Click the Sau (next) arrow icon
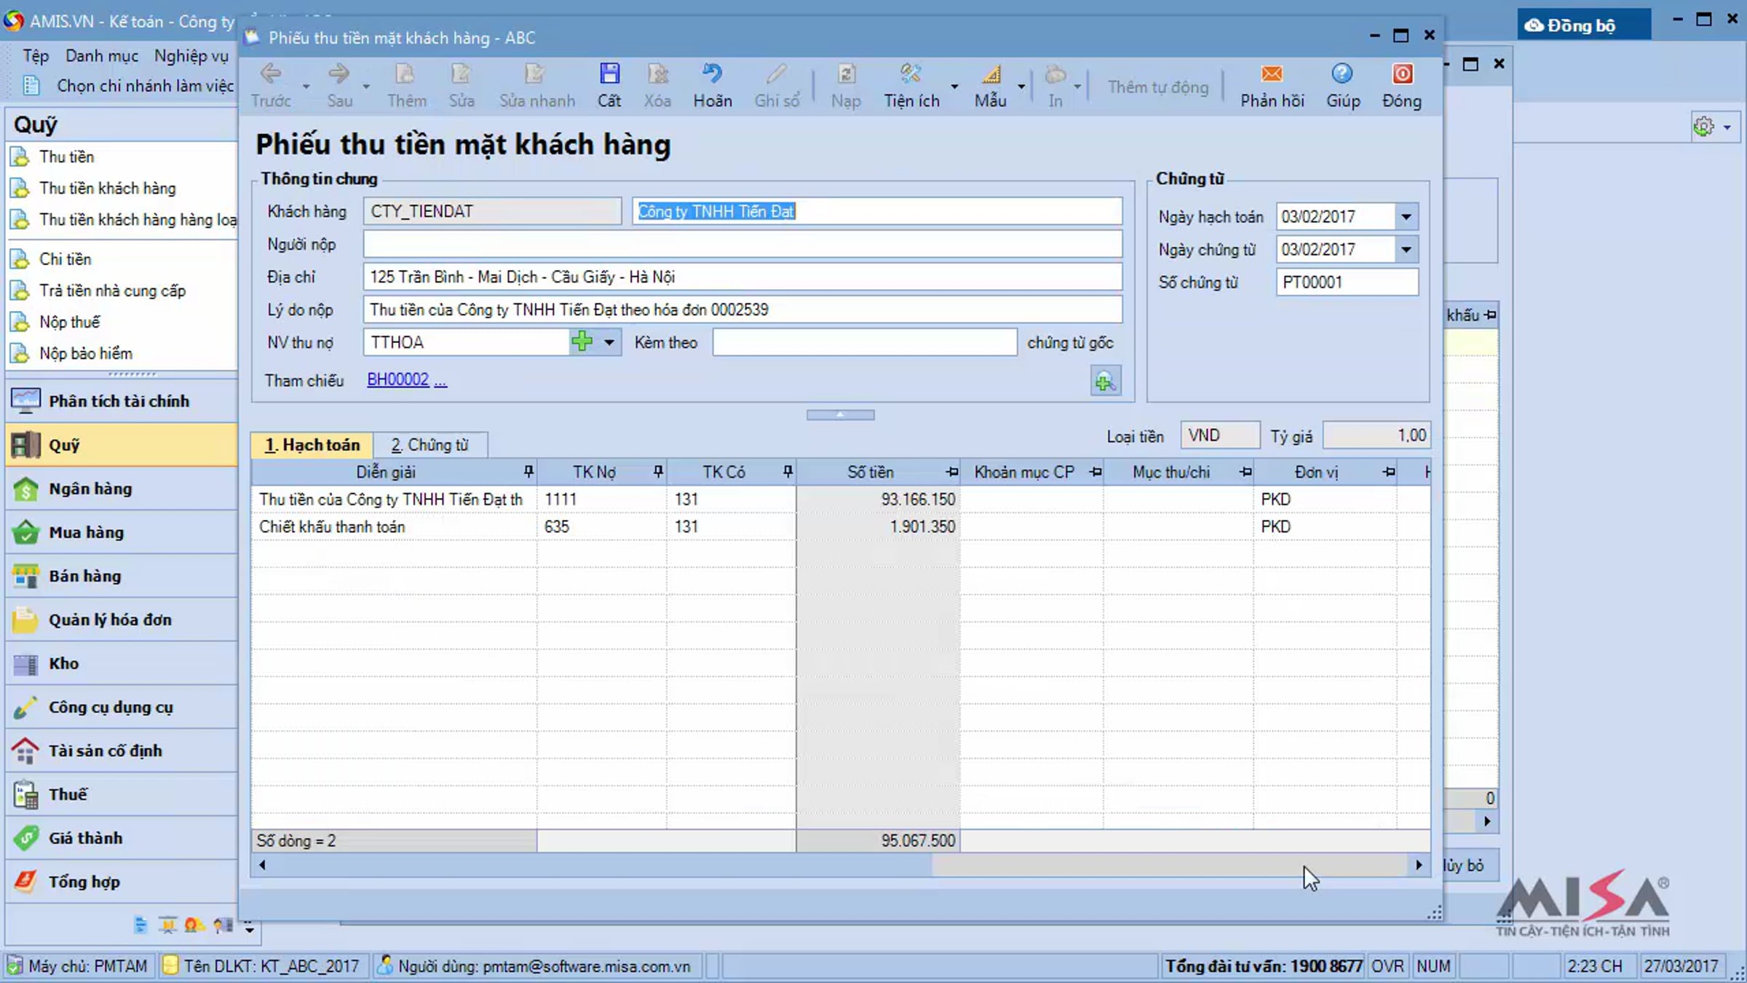 tap(338, 74)
